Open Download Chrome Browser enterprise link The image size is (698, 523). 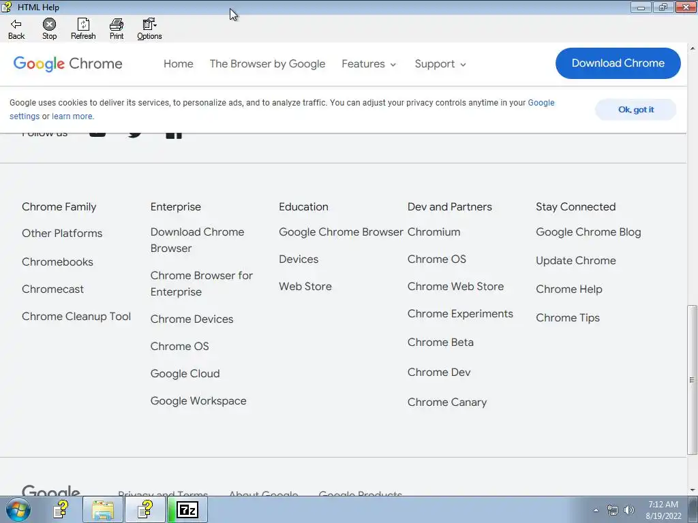coord(197,240)
